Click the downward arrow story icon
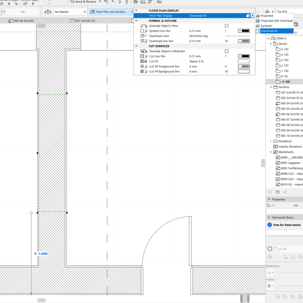The image size is (303, 303). pos(120,2)
